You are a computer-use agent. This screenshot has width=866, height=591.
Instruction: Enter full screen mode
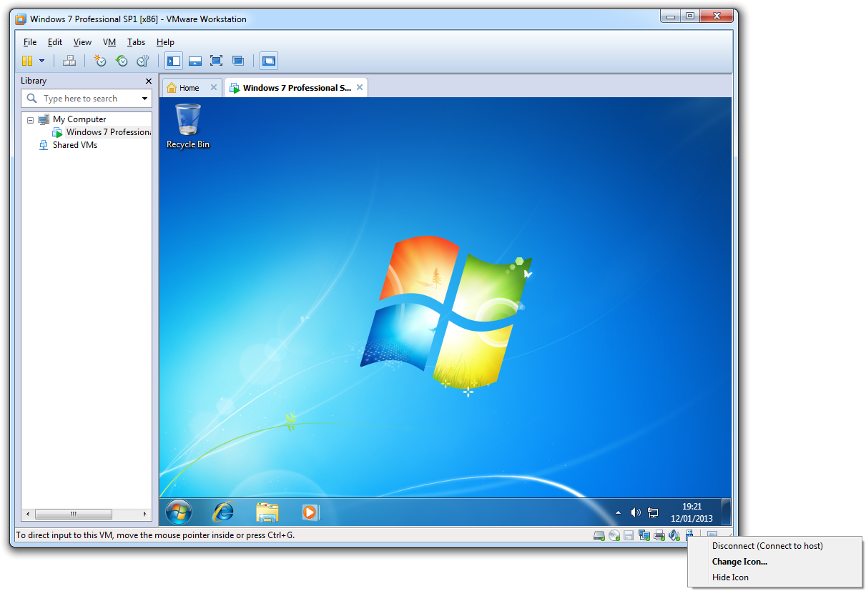[216, 61]
